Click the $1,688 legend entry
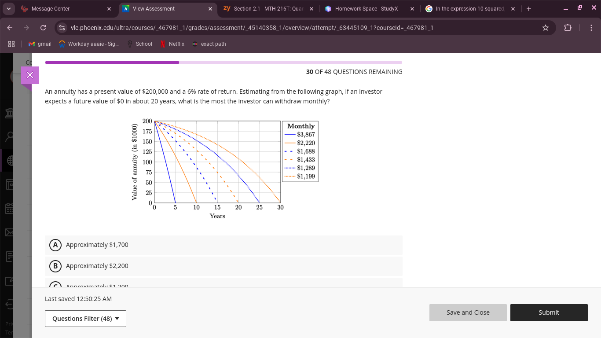The height and width of the screenshot is (338, 601). [x=300, y=151]
